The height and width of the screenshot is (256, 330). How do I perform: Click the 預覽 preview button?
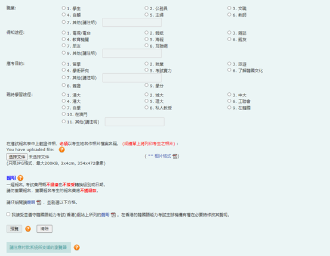click(x=14, y=229)
